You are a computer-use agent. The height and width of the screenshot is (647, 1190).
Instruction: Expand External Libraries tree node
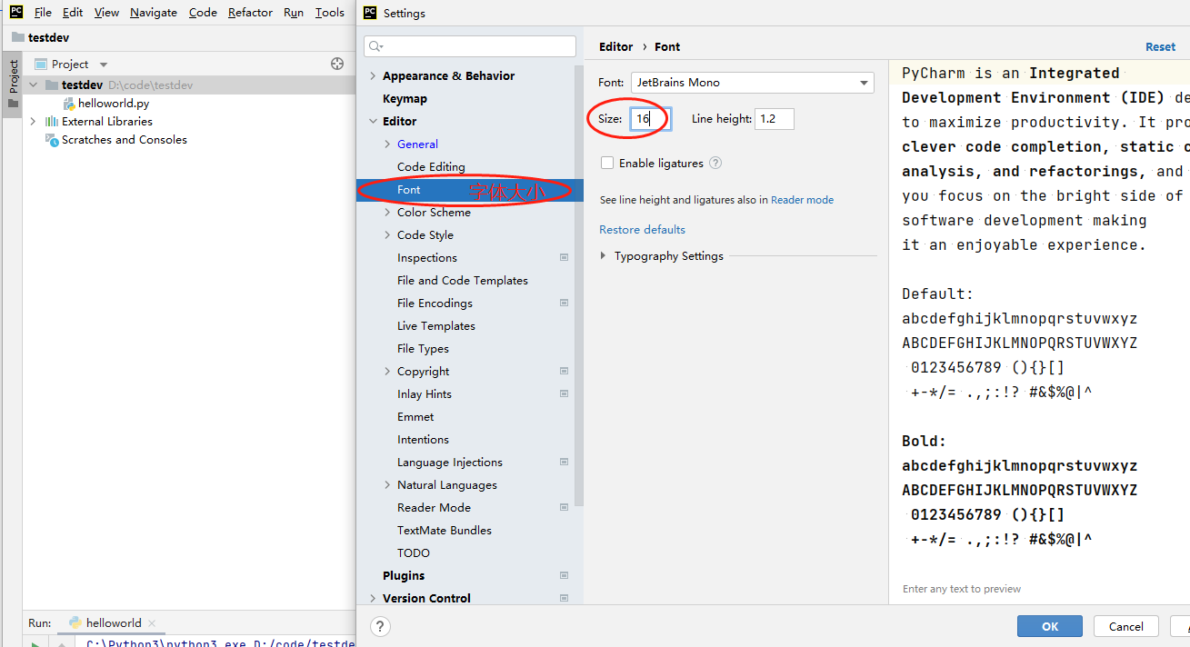click(34, 122)
